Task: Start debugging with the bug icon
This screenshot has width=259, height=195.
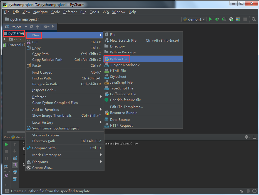Action: 217,19
